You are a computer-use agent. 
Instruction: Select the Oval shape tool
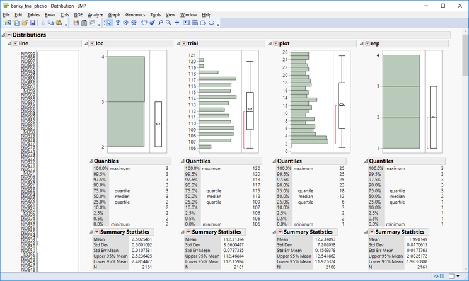(x=211, y=23)
